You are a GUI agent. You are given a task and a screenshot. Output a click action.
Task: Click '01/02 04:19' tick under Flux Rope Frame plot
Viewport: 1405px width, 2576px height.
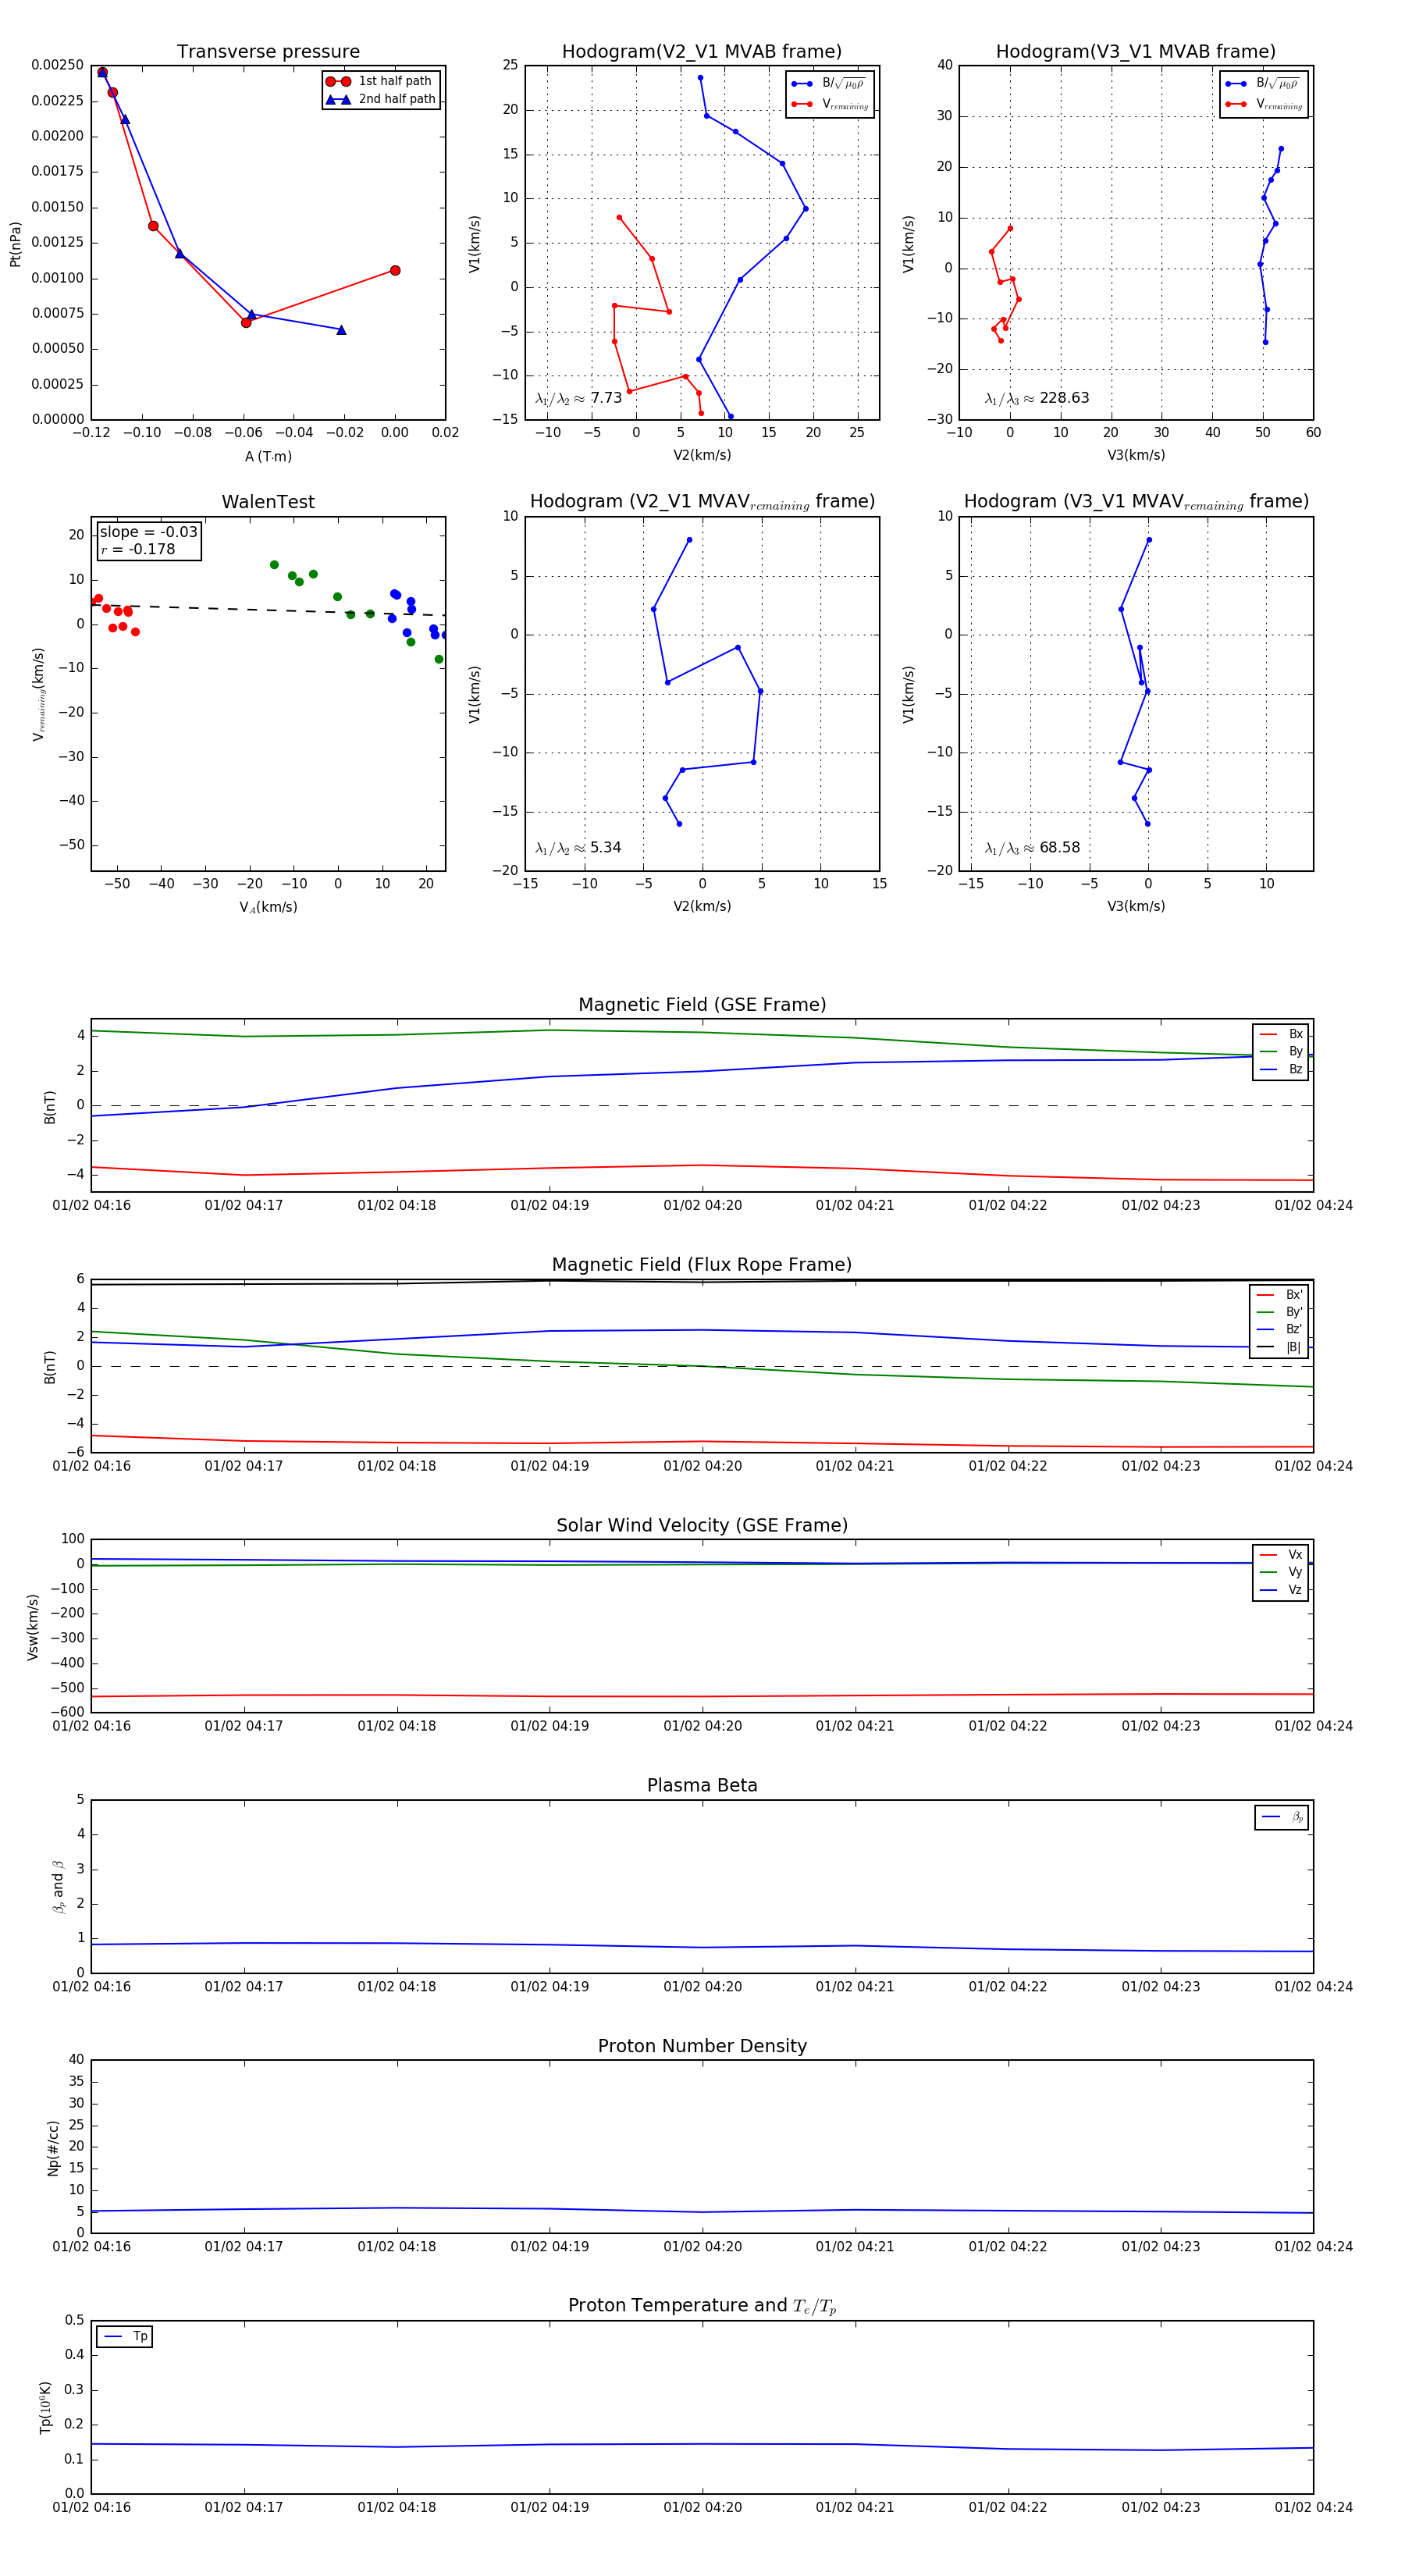[x=549, y=1467]
